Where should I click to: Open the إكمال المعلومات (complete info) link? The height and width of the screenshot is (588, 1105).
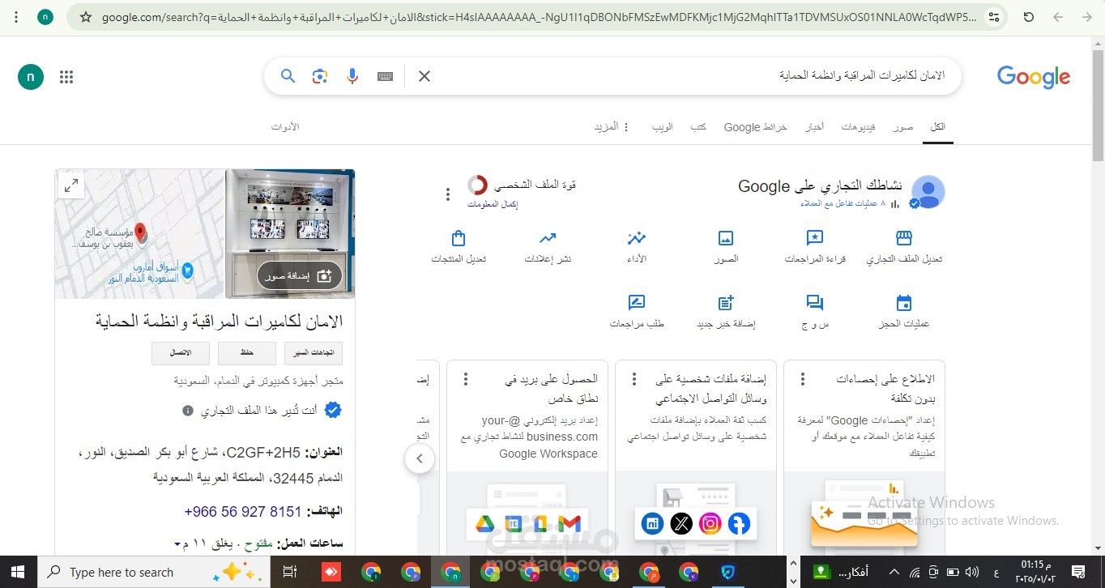493,204
